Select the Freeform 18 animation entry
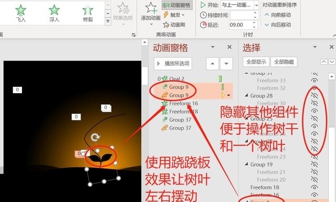The height and width of the screenshot is (202, 336). [x=183, y=112]
